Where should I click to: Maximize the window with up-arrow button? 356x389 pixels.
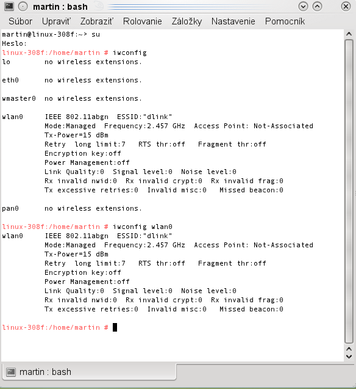pos(318,7)
